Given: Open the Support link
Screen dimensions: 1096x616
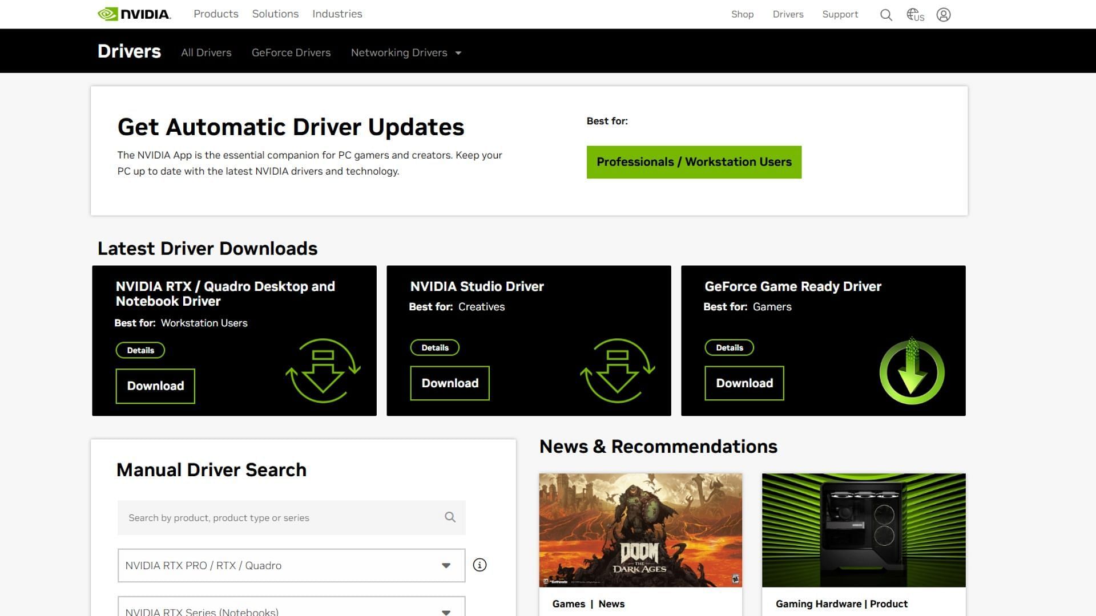Looking at the screenshot, I should pyautogui.click(x=840, y=14).
